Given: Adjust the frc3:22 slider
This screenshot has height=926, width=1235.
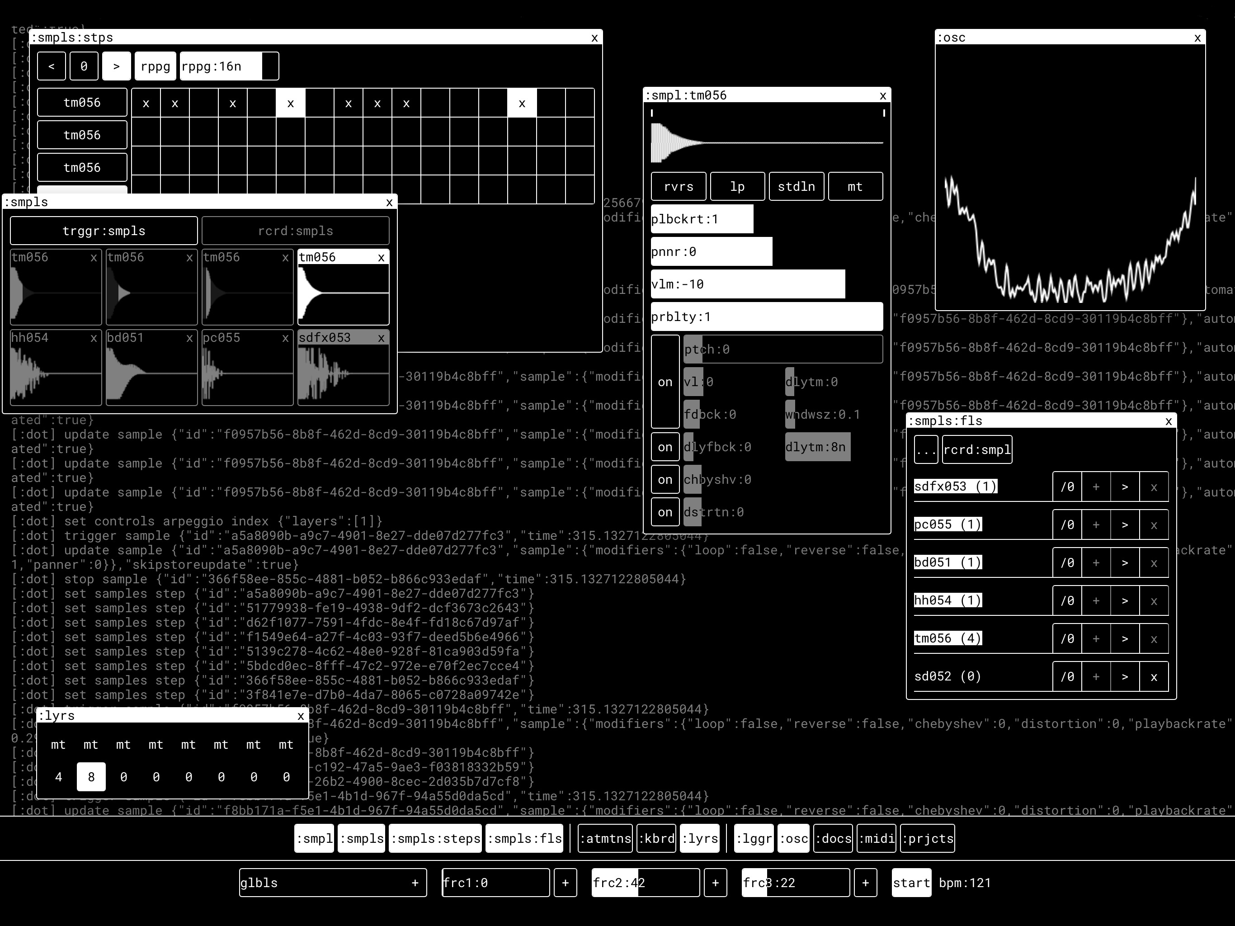Looking at the screenshot, I should pos(796,883).
